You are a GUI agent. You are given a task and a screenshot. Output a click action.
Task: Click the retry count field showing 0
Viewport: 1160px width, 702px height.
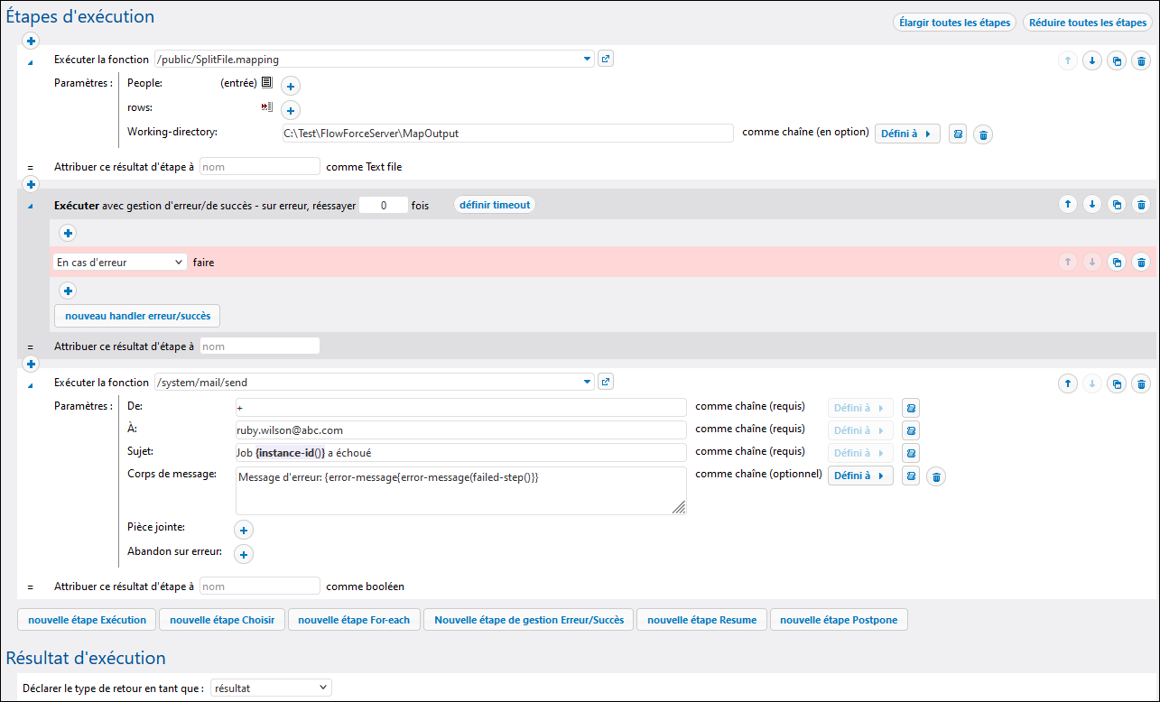pos(383,206)
